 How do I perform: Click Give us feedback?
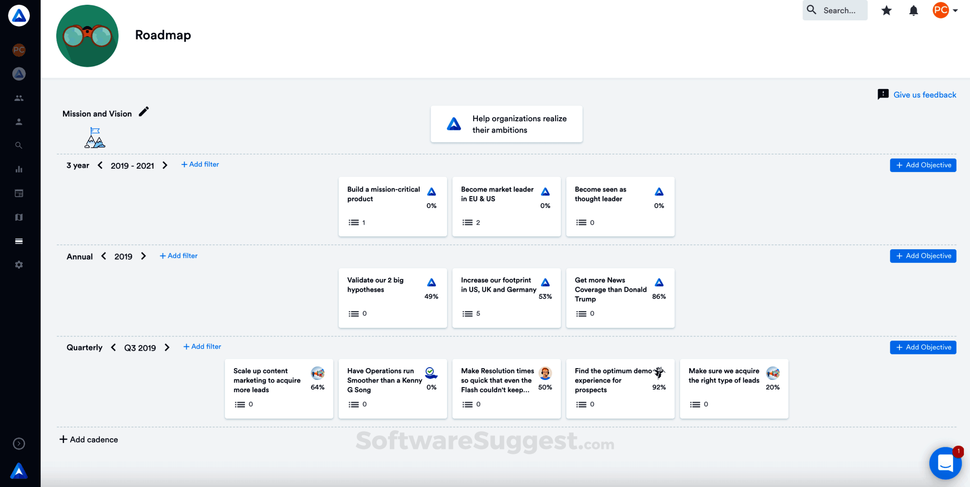pyautogui.click(x=924, y=94)
